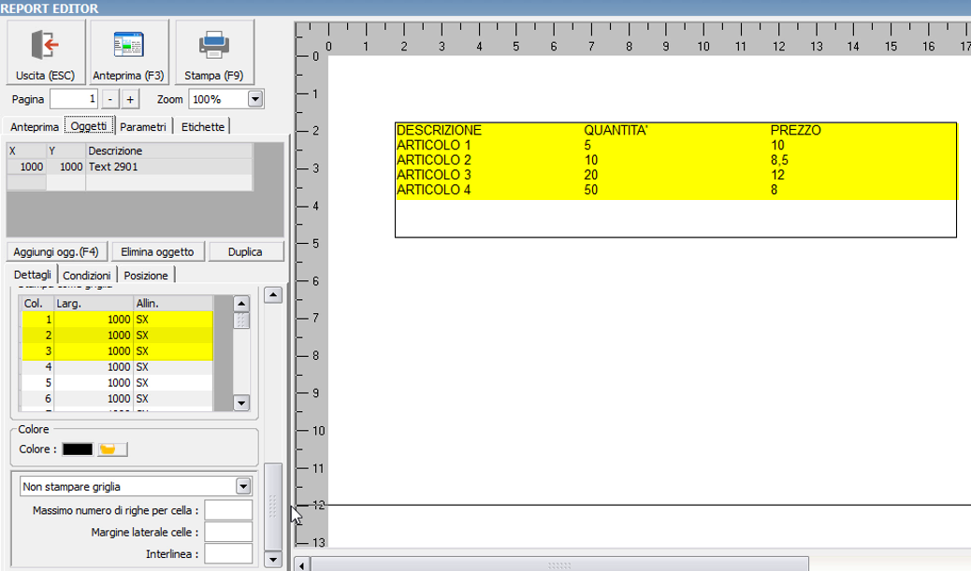The width and height of the screenshot is (971, 571).
Task: Expand the 'Non stampare griglia' dropdown
Action: pos(243,487)
